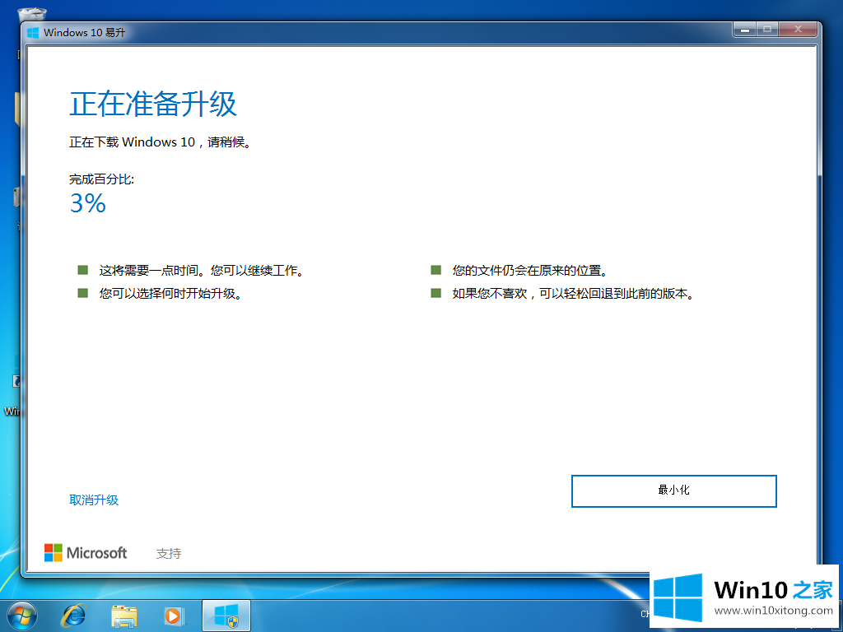Maximize the Windows 10 易升 window
Image resolution: width=843 pixels, height=632 pixels.
(x=767, y=30)
